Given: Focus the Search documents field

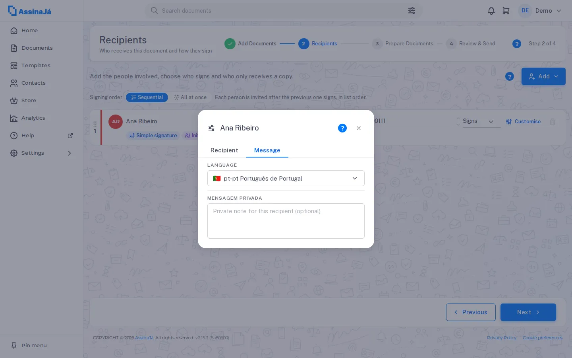Looking at the screenshot, I should click(284, 11).
